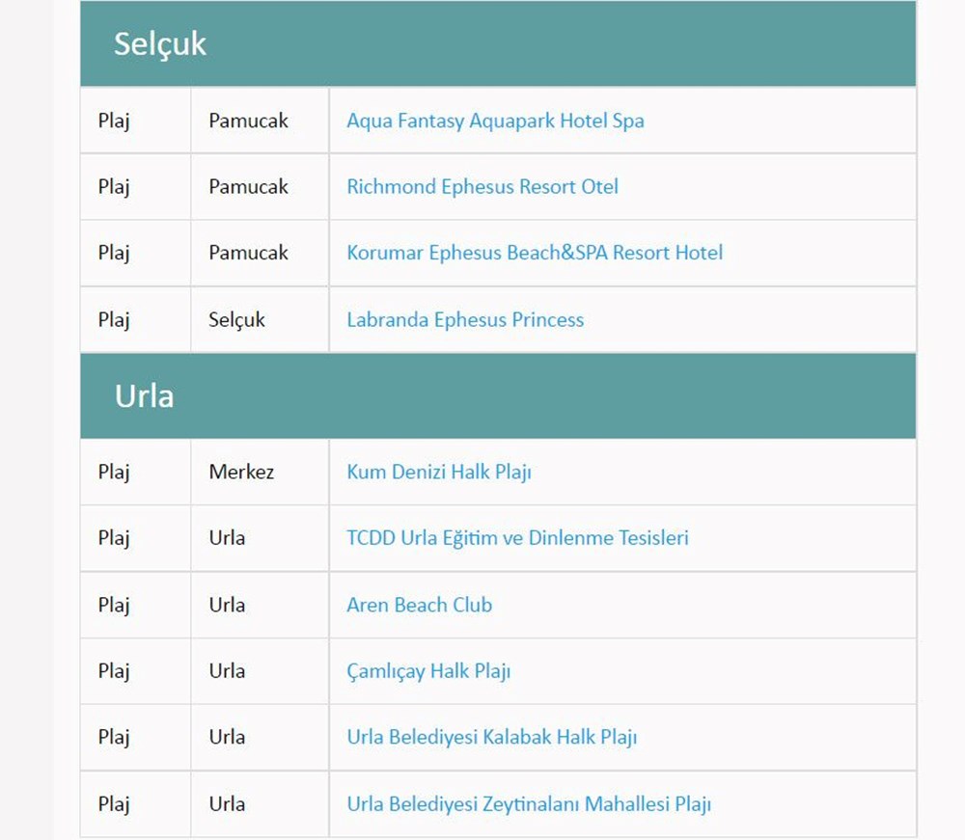Click Richmond Ephesus Resort Otel link
The width and height of the screenshot is (965, 840).
pyautogui.click(x=482, y=186)
